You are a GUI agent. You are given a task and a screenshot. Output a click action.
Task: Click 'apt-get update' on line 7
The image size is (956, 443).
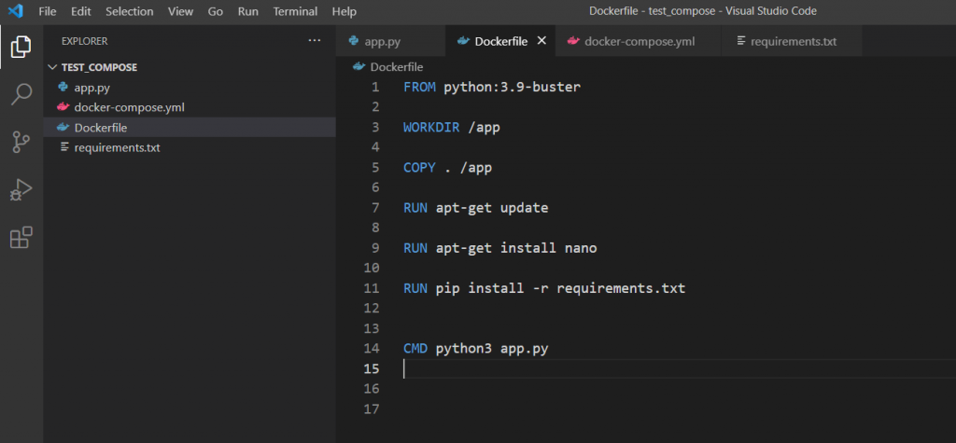tap(492, 208)
